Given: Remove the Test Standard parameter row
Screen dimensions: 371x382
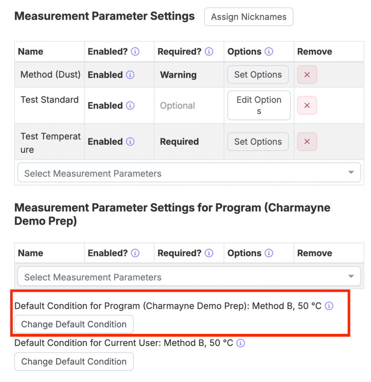Looking at the screenshot, I should (307, 105).
